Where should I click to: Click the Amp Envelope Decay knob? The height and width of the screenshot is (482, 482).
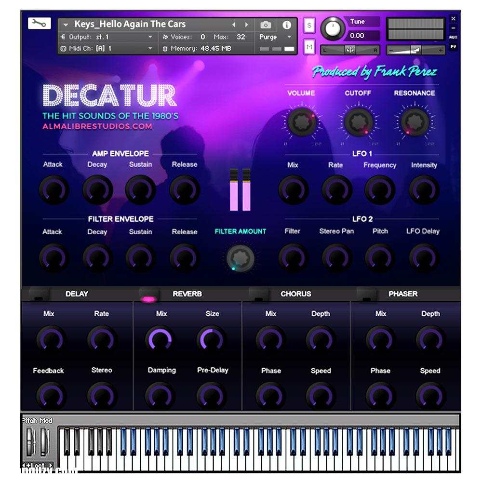98,190
